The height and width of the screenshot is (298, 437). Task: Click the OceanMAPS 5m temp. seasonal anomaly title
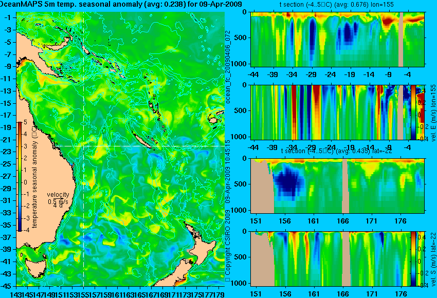click(121, 5)
